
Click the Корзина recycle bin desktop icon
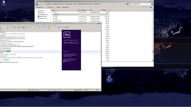tap(4, 3)
